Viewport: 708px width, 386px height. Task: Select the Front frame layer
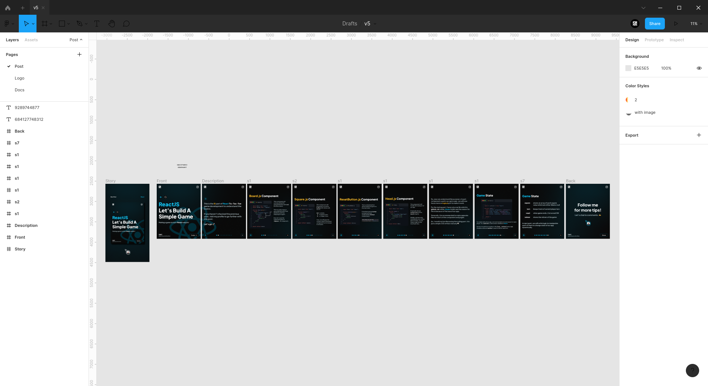click(44, 237)
